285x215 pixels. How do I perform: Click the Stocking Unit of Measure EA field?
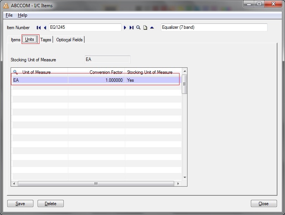107,59
